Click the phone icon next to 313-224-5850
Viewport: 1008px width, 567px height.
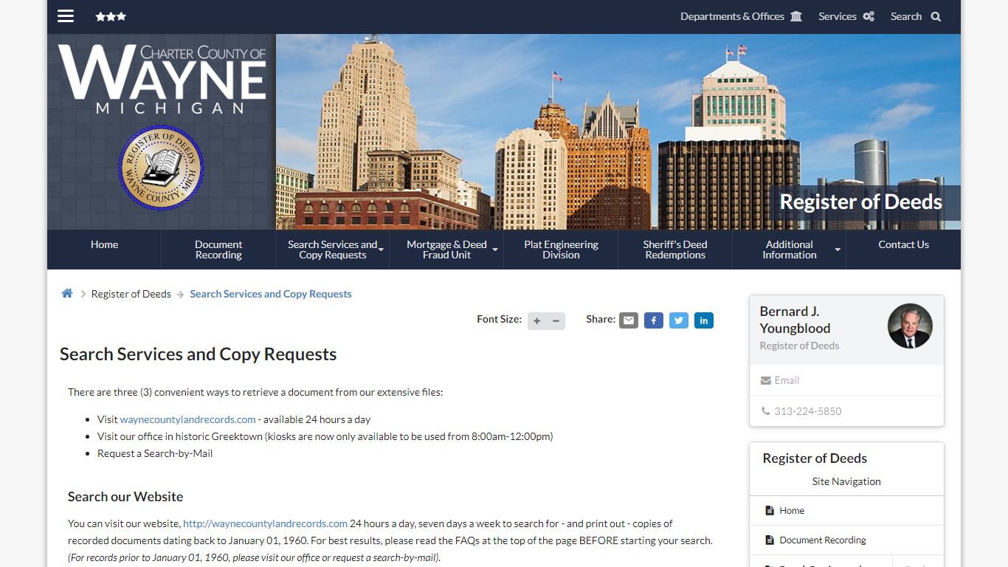click(766, 411)
